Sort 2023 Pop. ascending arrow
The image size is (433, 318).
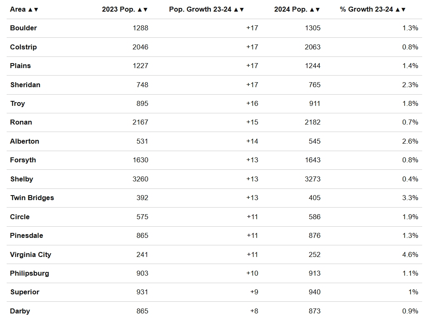click(x=140, y=10)
